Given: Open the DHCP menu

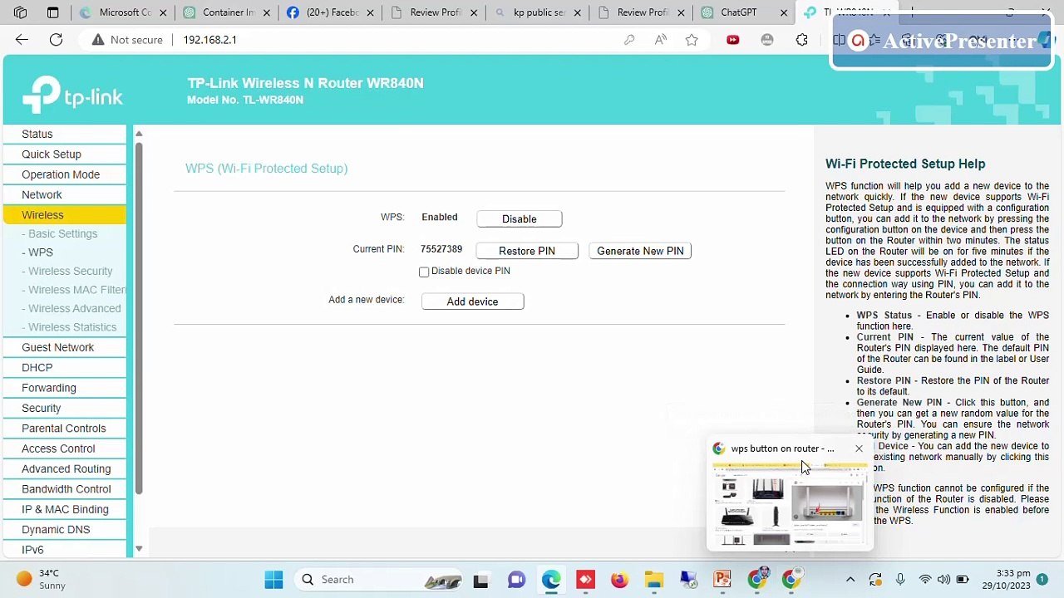Looking at the screenshot, I should point(65,368).
